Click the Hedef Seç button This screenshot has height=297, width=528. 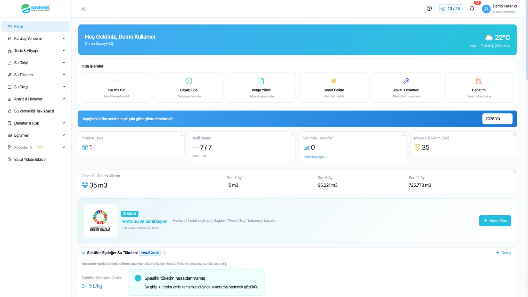(x=495, y=221)
